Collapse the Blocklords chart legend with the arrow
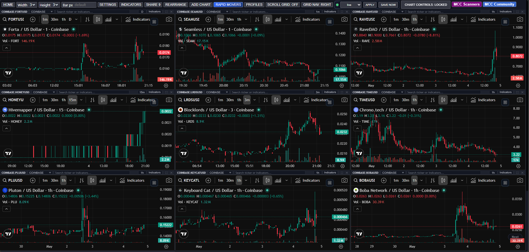This screenshot has height=252, width=529. tap(181, 128)
